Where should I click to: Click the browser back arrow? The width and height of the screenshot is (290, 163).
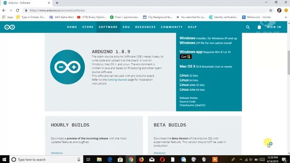pos(4,10)
